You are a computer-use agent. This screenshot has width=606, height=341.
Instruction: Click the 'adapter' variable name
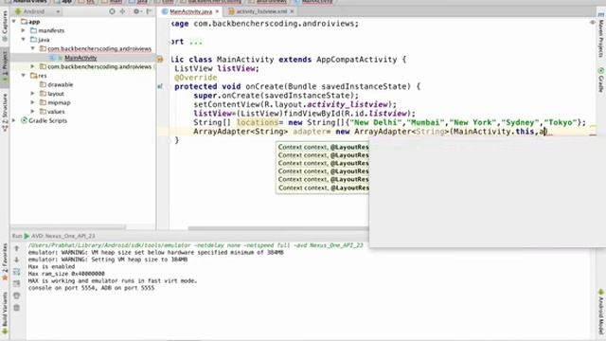pos(309,132)
